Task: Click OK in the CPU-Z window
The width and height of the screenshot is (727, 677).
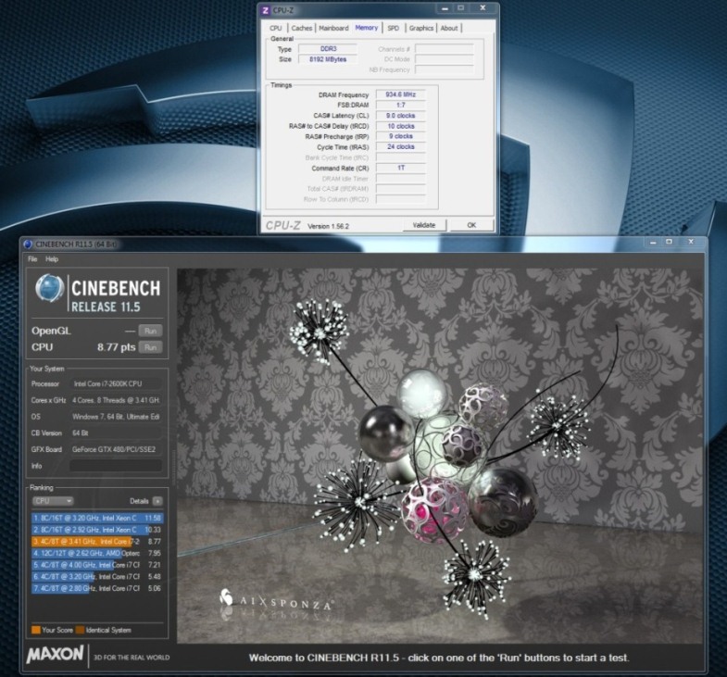Action: [x=471, y=225]
